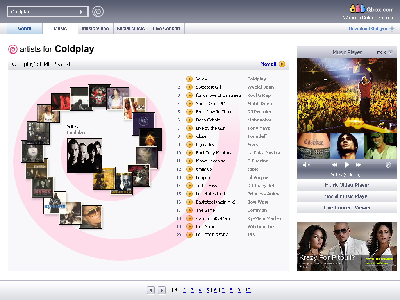Play track 7 Live by the Gun

tap(189, 128)
